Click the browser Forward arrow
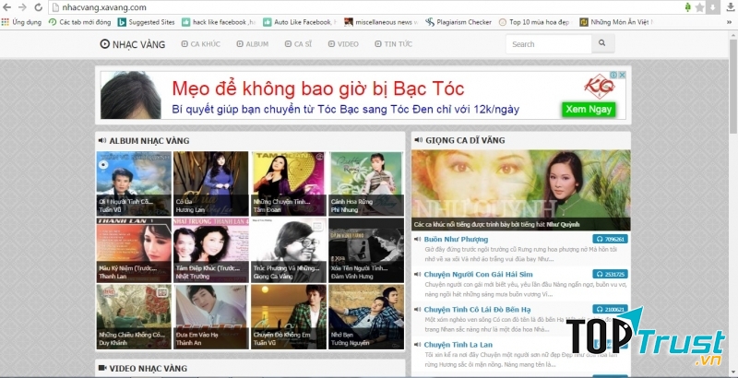The image size is (738, 378). pyautogui.click(x=22, y=7)
